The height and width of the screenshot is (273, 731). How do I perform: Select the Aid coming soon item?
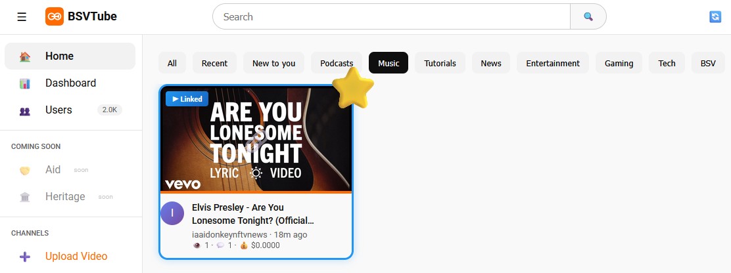pos(70,170)
